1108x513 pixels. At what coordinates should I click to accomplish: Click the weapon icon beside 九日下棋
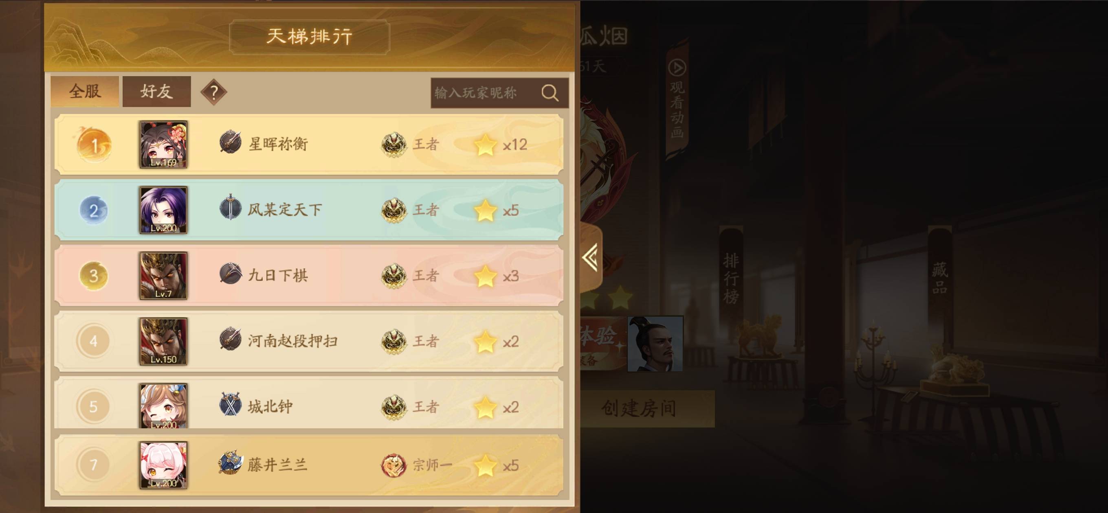[230, 274]
